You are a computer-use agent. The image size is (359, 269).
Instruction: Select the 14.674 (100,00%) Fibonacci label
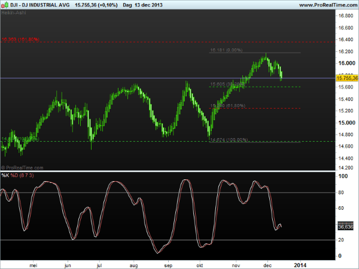point(229,139)
